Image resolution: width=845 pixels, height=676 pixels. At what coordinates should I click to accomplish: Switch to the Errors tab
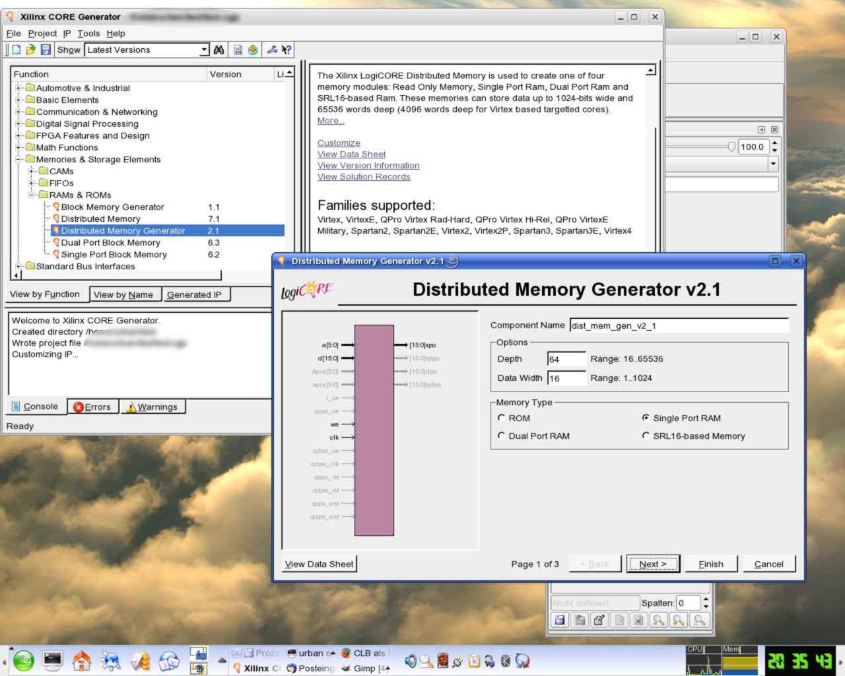click(x=92, y=407)
